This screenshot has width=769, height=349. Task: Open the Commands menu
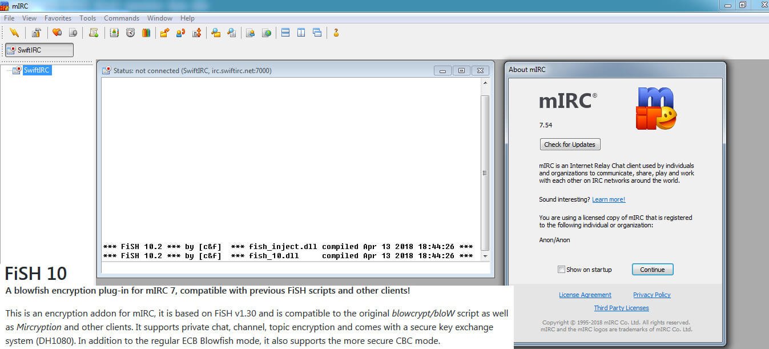(122, 18)
